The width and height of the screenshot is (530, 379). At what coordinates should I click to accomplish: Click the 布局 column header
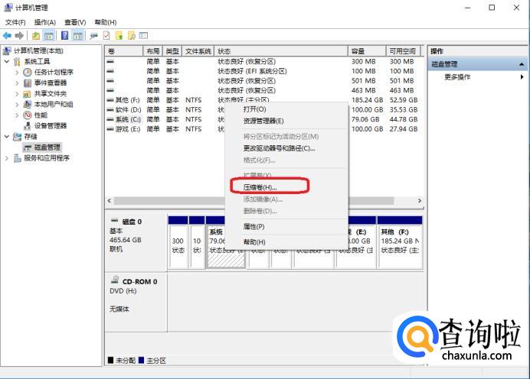(152, 51)
